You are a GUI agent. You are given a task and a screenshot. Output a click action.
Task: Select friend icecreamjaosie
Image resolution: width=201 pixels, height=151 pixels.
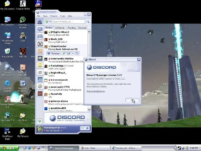[x=64, y=81]
